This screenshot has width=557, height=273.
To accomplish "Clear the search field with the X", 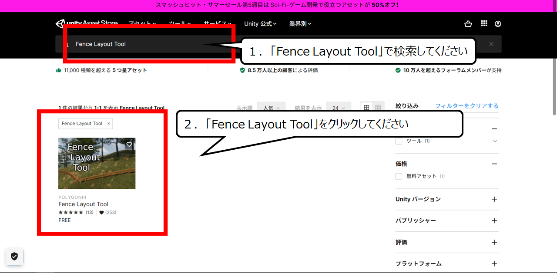I will coord(491,44).
